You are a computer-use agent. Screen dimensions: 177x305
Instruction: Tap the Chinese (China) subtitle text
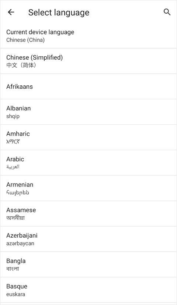click(x=25, y=40)
